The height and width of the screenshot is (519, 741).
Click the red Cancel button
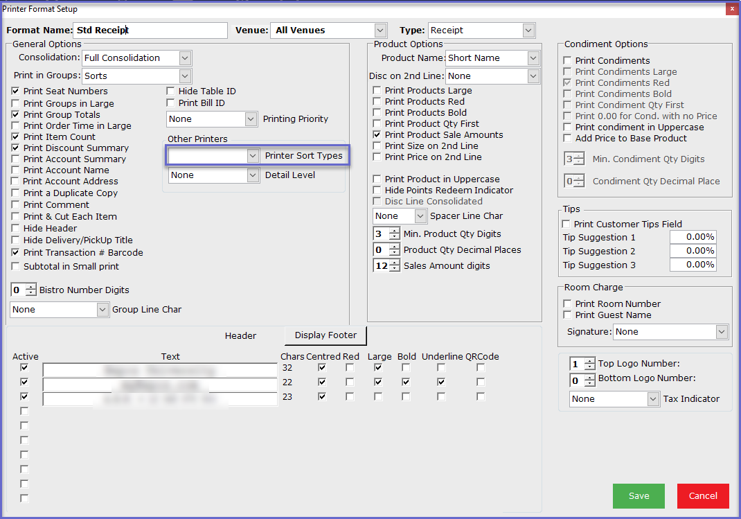[x=703, y=496]
